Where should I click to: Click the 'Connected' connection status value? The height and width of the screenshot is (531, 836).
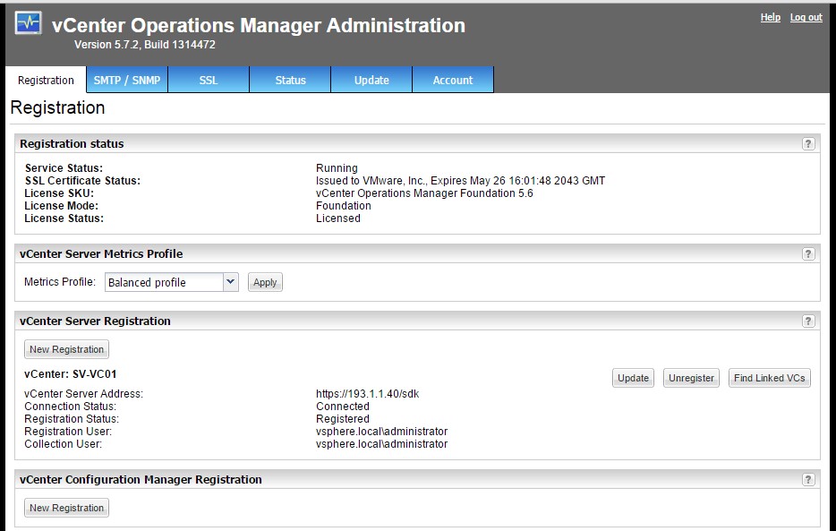pyautogui.click(x=342, y=407)
